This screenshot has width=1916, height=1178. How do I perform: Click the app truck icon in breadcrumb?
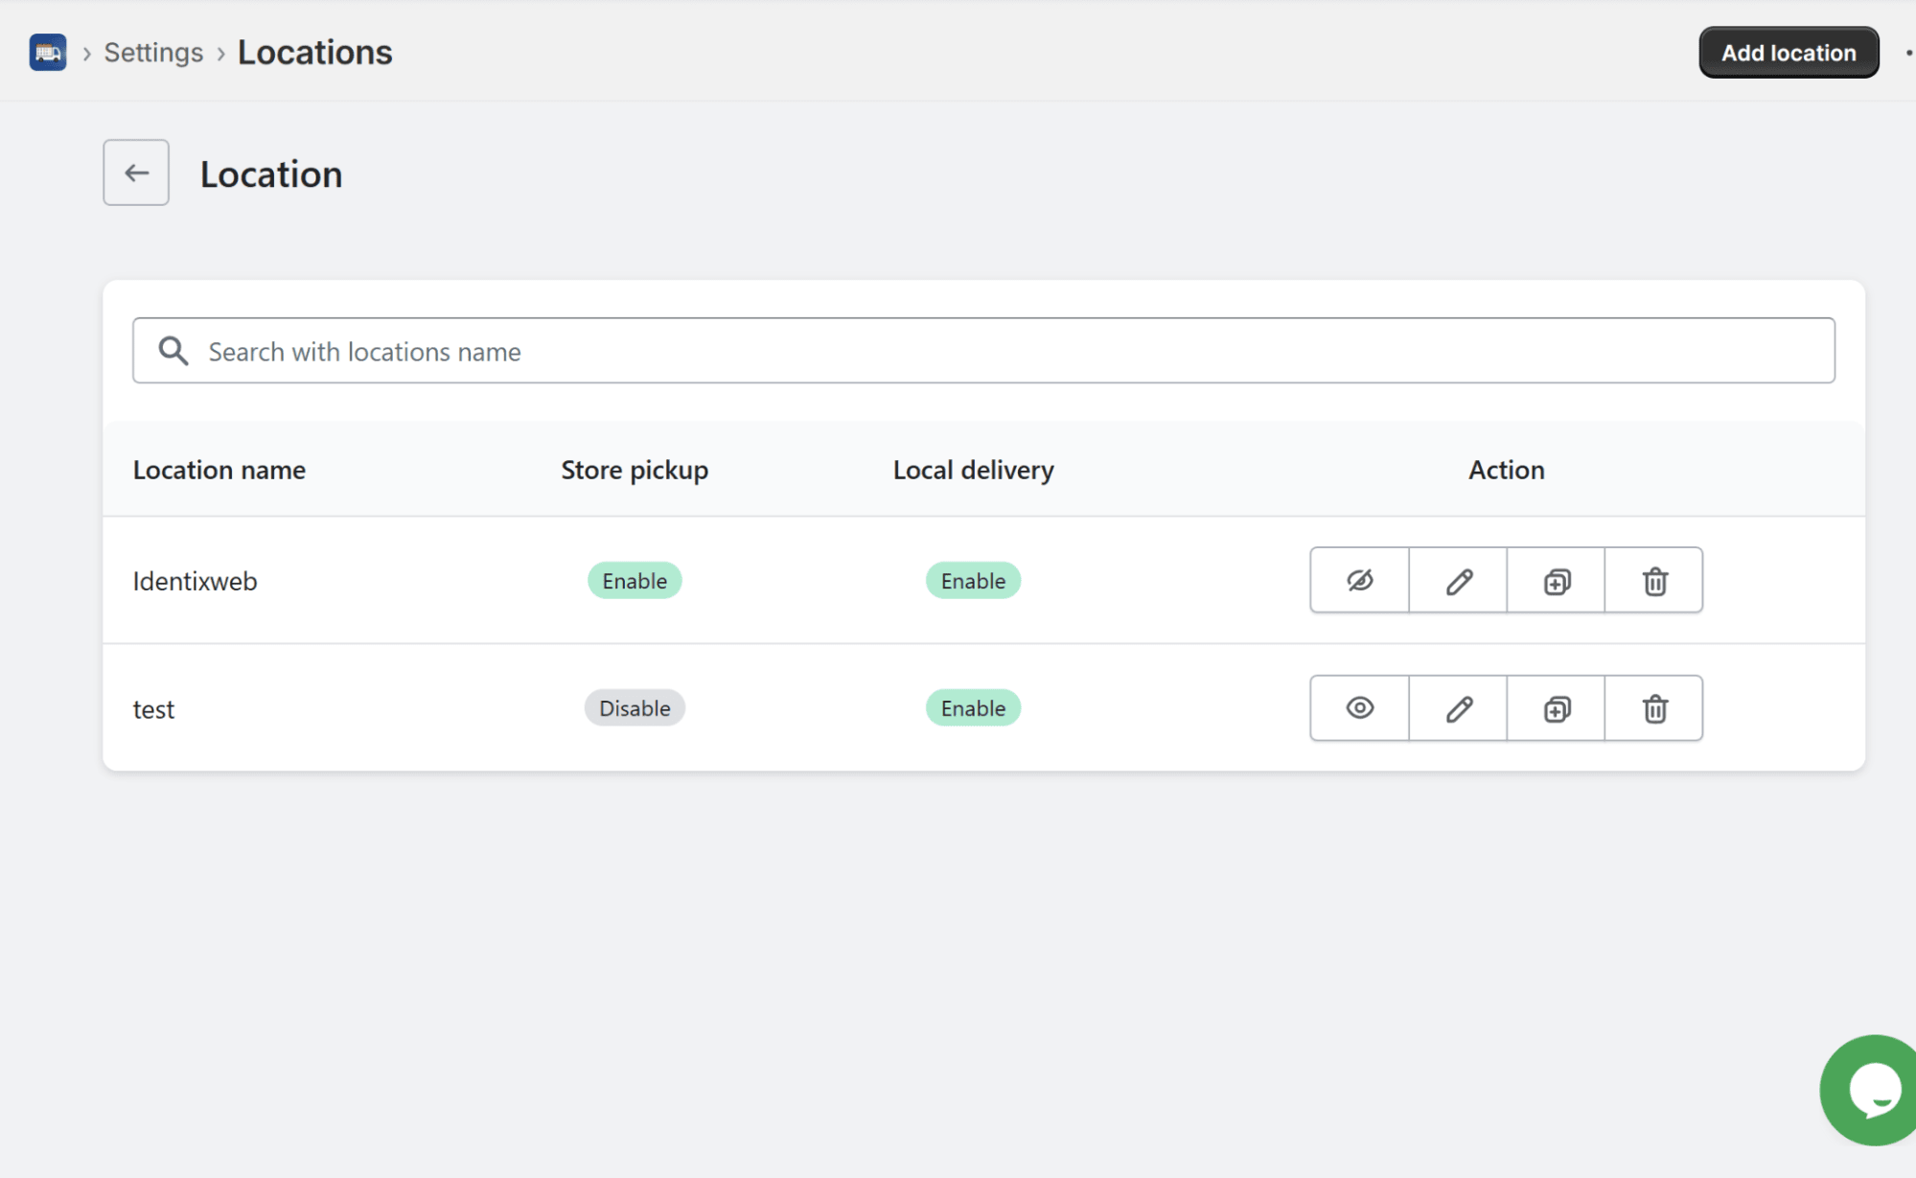(x=48, y=53)
